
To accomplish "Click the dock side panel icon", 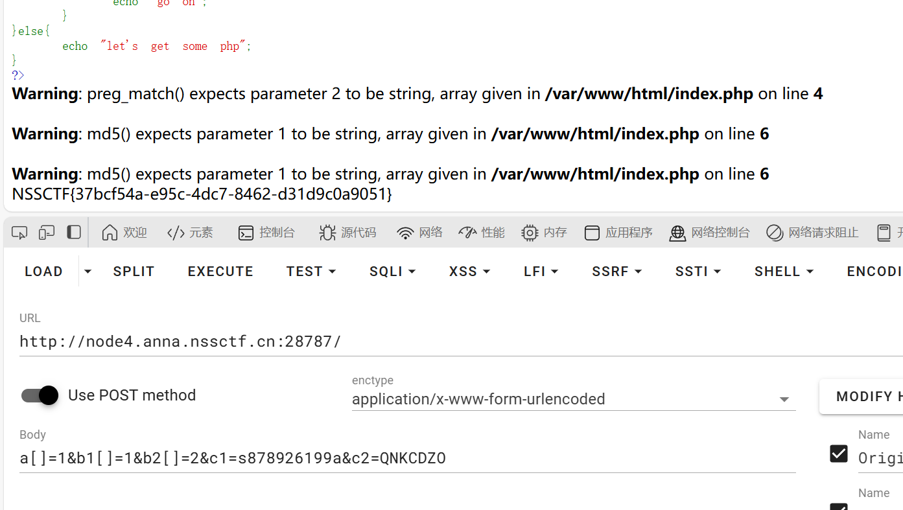I will point(74,233).
